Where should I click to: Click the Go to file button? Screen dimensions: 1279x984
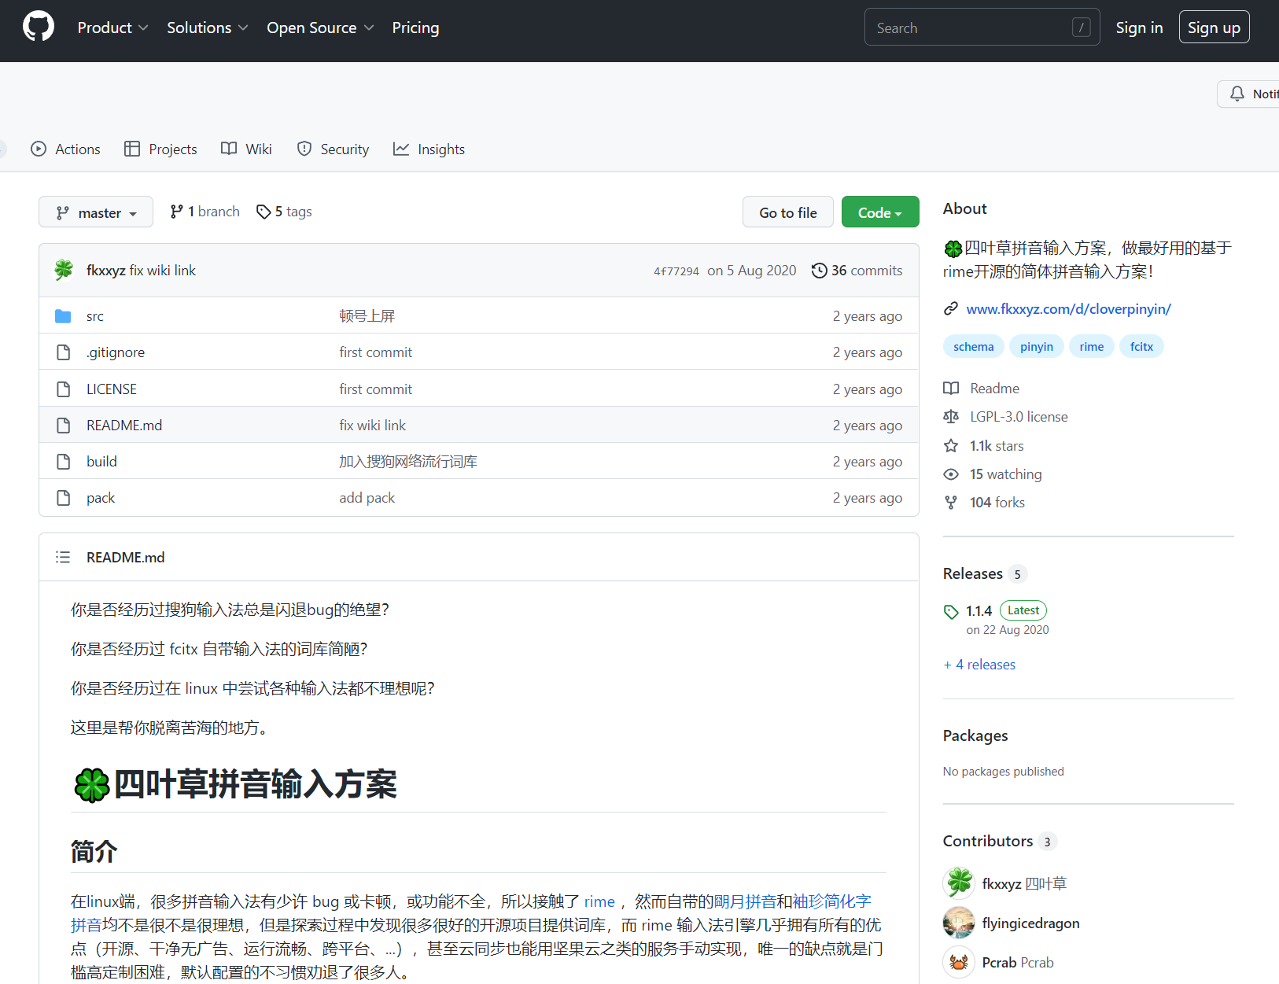(x=787, y=212)
